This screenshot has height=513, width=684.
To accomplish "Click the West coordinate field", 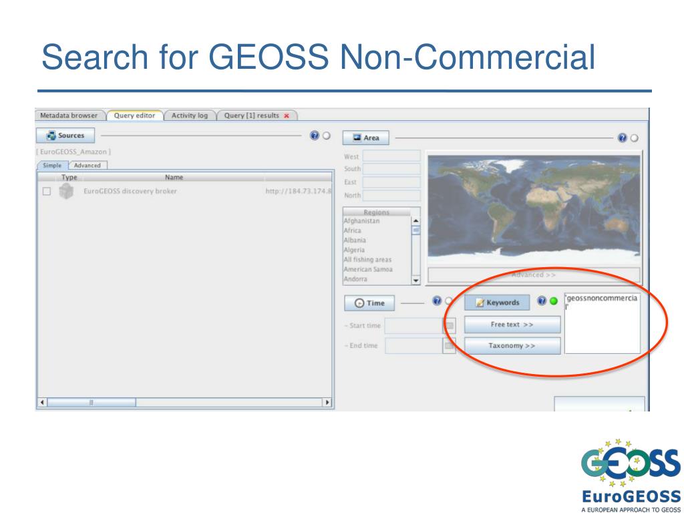I will click(x=391, y=156).
